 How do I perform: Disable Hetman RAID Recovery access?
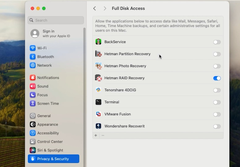217,78
